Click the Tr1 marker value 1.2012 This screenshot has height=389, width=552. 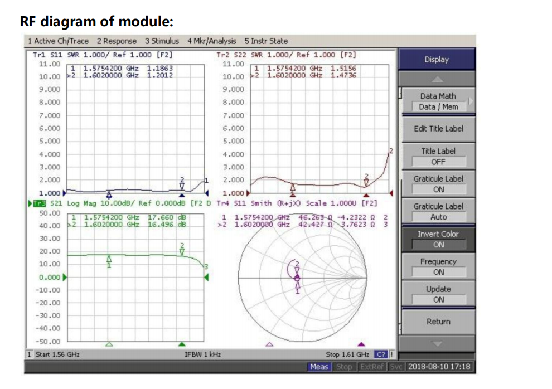(160, 75)
